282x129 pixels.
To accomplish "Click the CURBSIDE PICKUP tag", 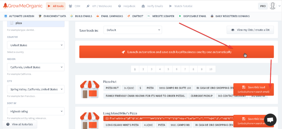I will coord(202,96).
